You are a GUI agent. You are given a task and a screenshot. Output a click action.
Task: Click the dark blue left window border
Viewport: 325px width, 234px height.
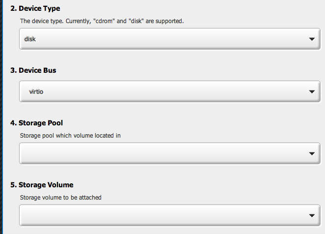point(1,117)
